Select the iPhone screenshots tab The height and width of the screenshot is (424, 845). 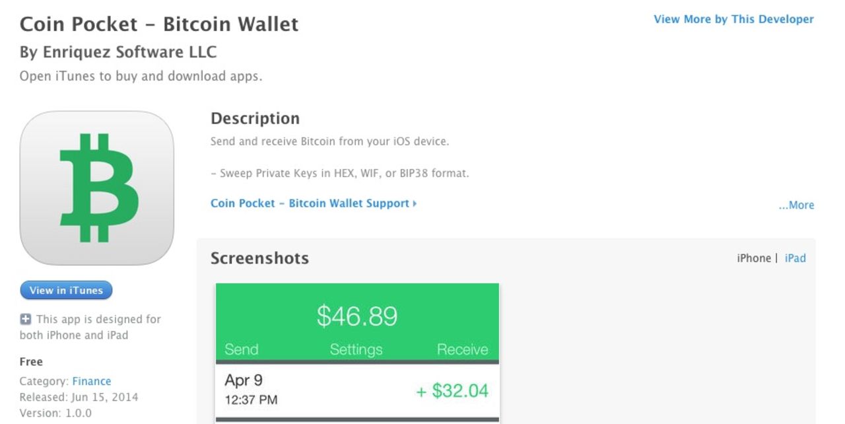click(754, 258)
